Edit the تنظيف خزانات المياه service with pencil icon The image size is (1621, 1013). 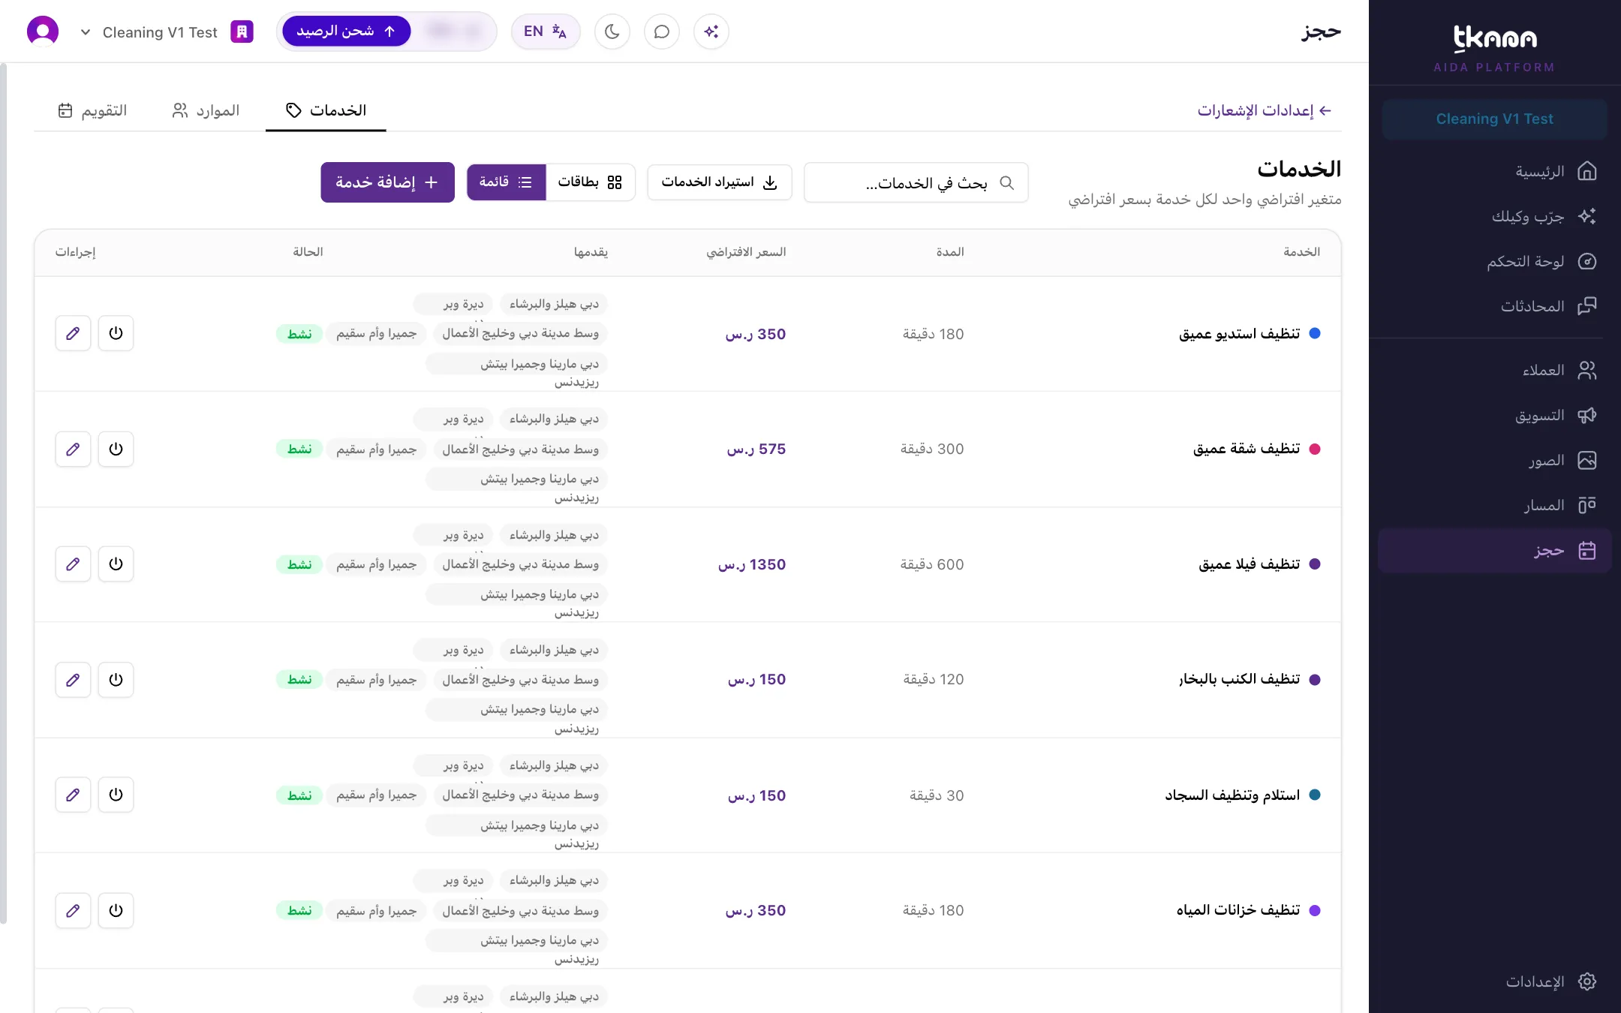[x=73, y=910]
